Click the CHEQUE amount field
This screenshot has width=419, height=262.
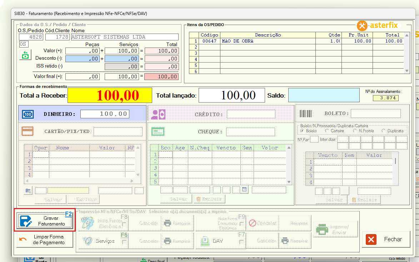pos(250,132)
